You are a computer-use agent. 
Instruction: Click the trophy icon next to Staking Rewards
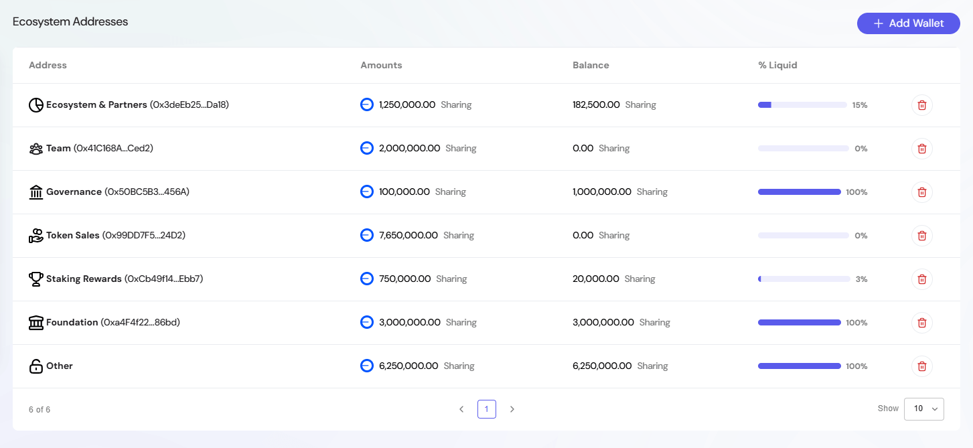coord(35,279)
